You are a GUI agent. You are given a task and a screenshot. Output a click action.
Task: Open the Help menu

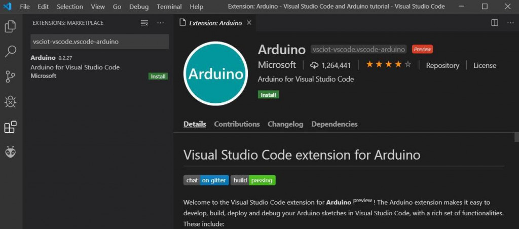[x=197, y=7]
